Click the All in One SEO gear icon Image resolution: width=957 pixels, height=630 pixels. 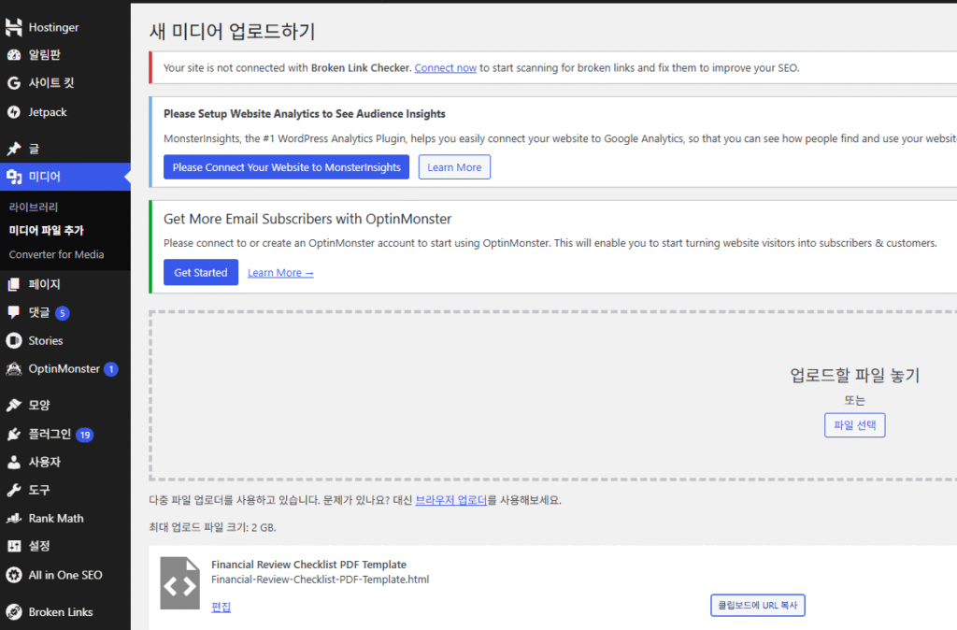[x=13, y=575]
